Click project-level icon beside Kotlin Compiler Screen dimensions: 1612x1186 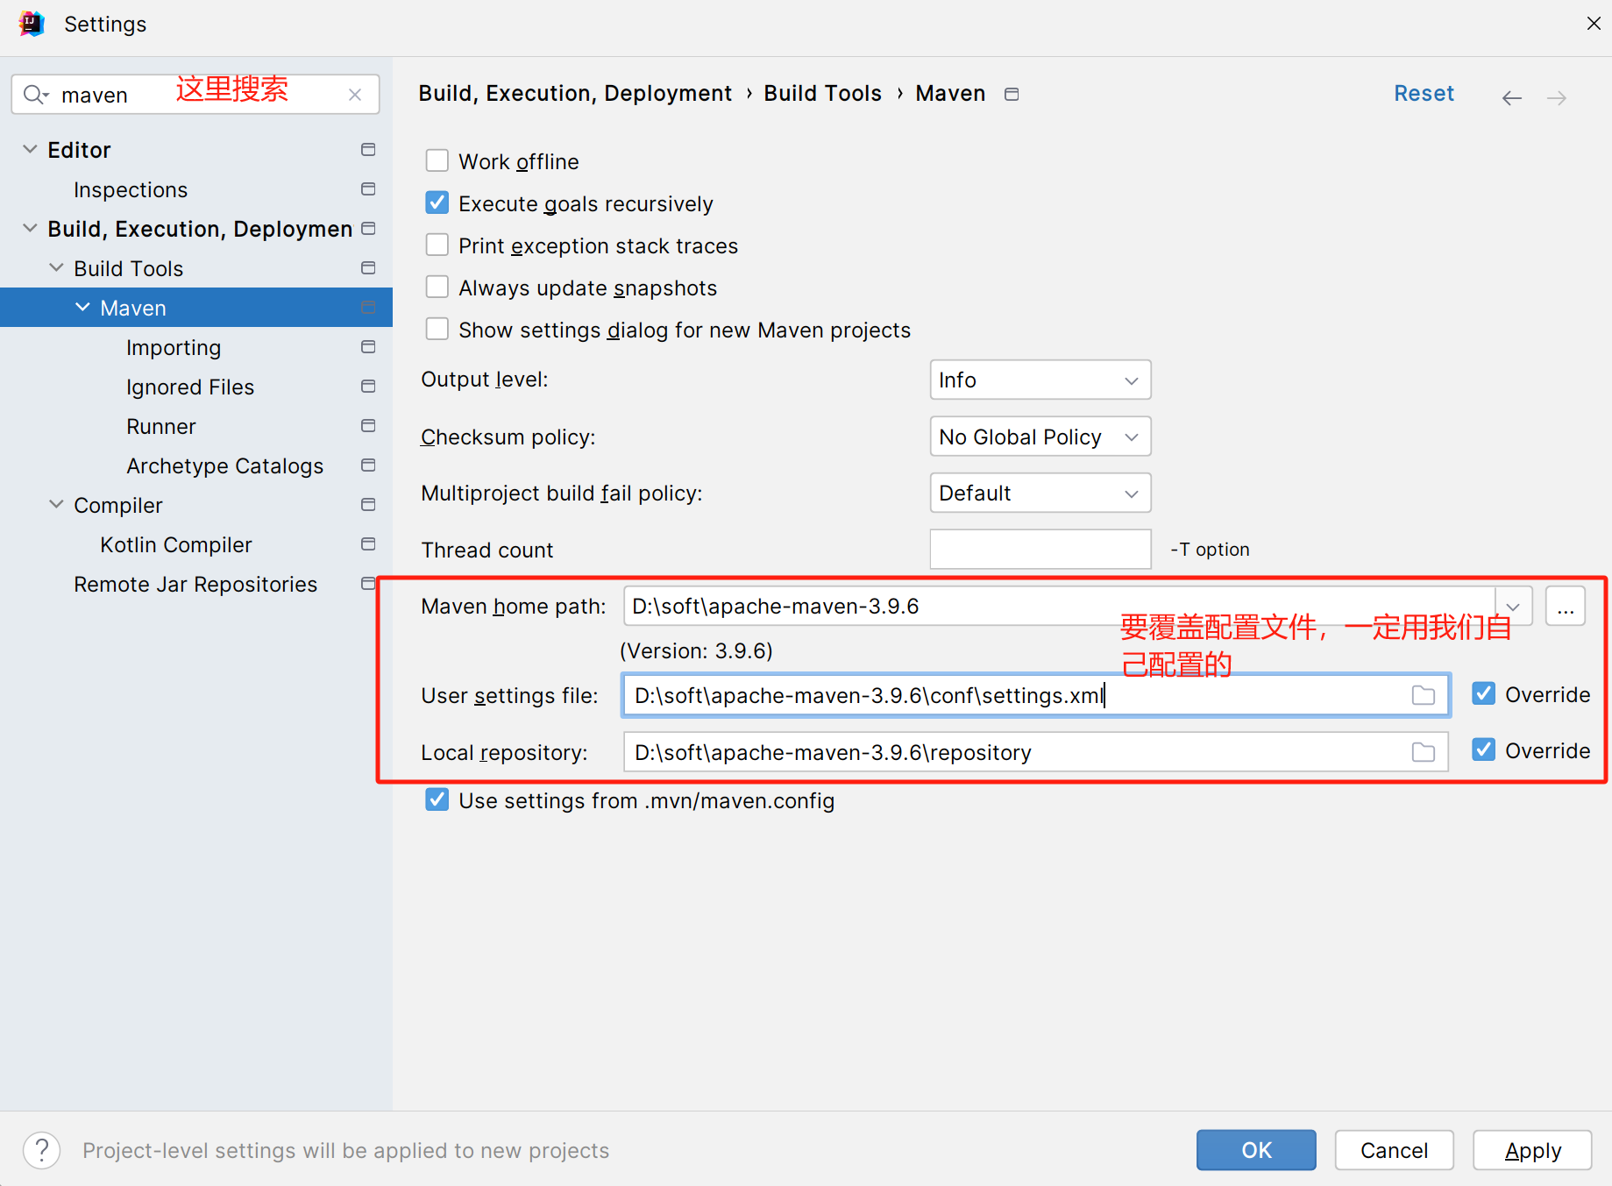click(368, 544)
